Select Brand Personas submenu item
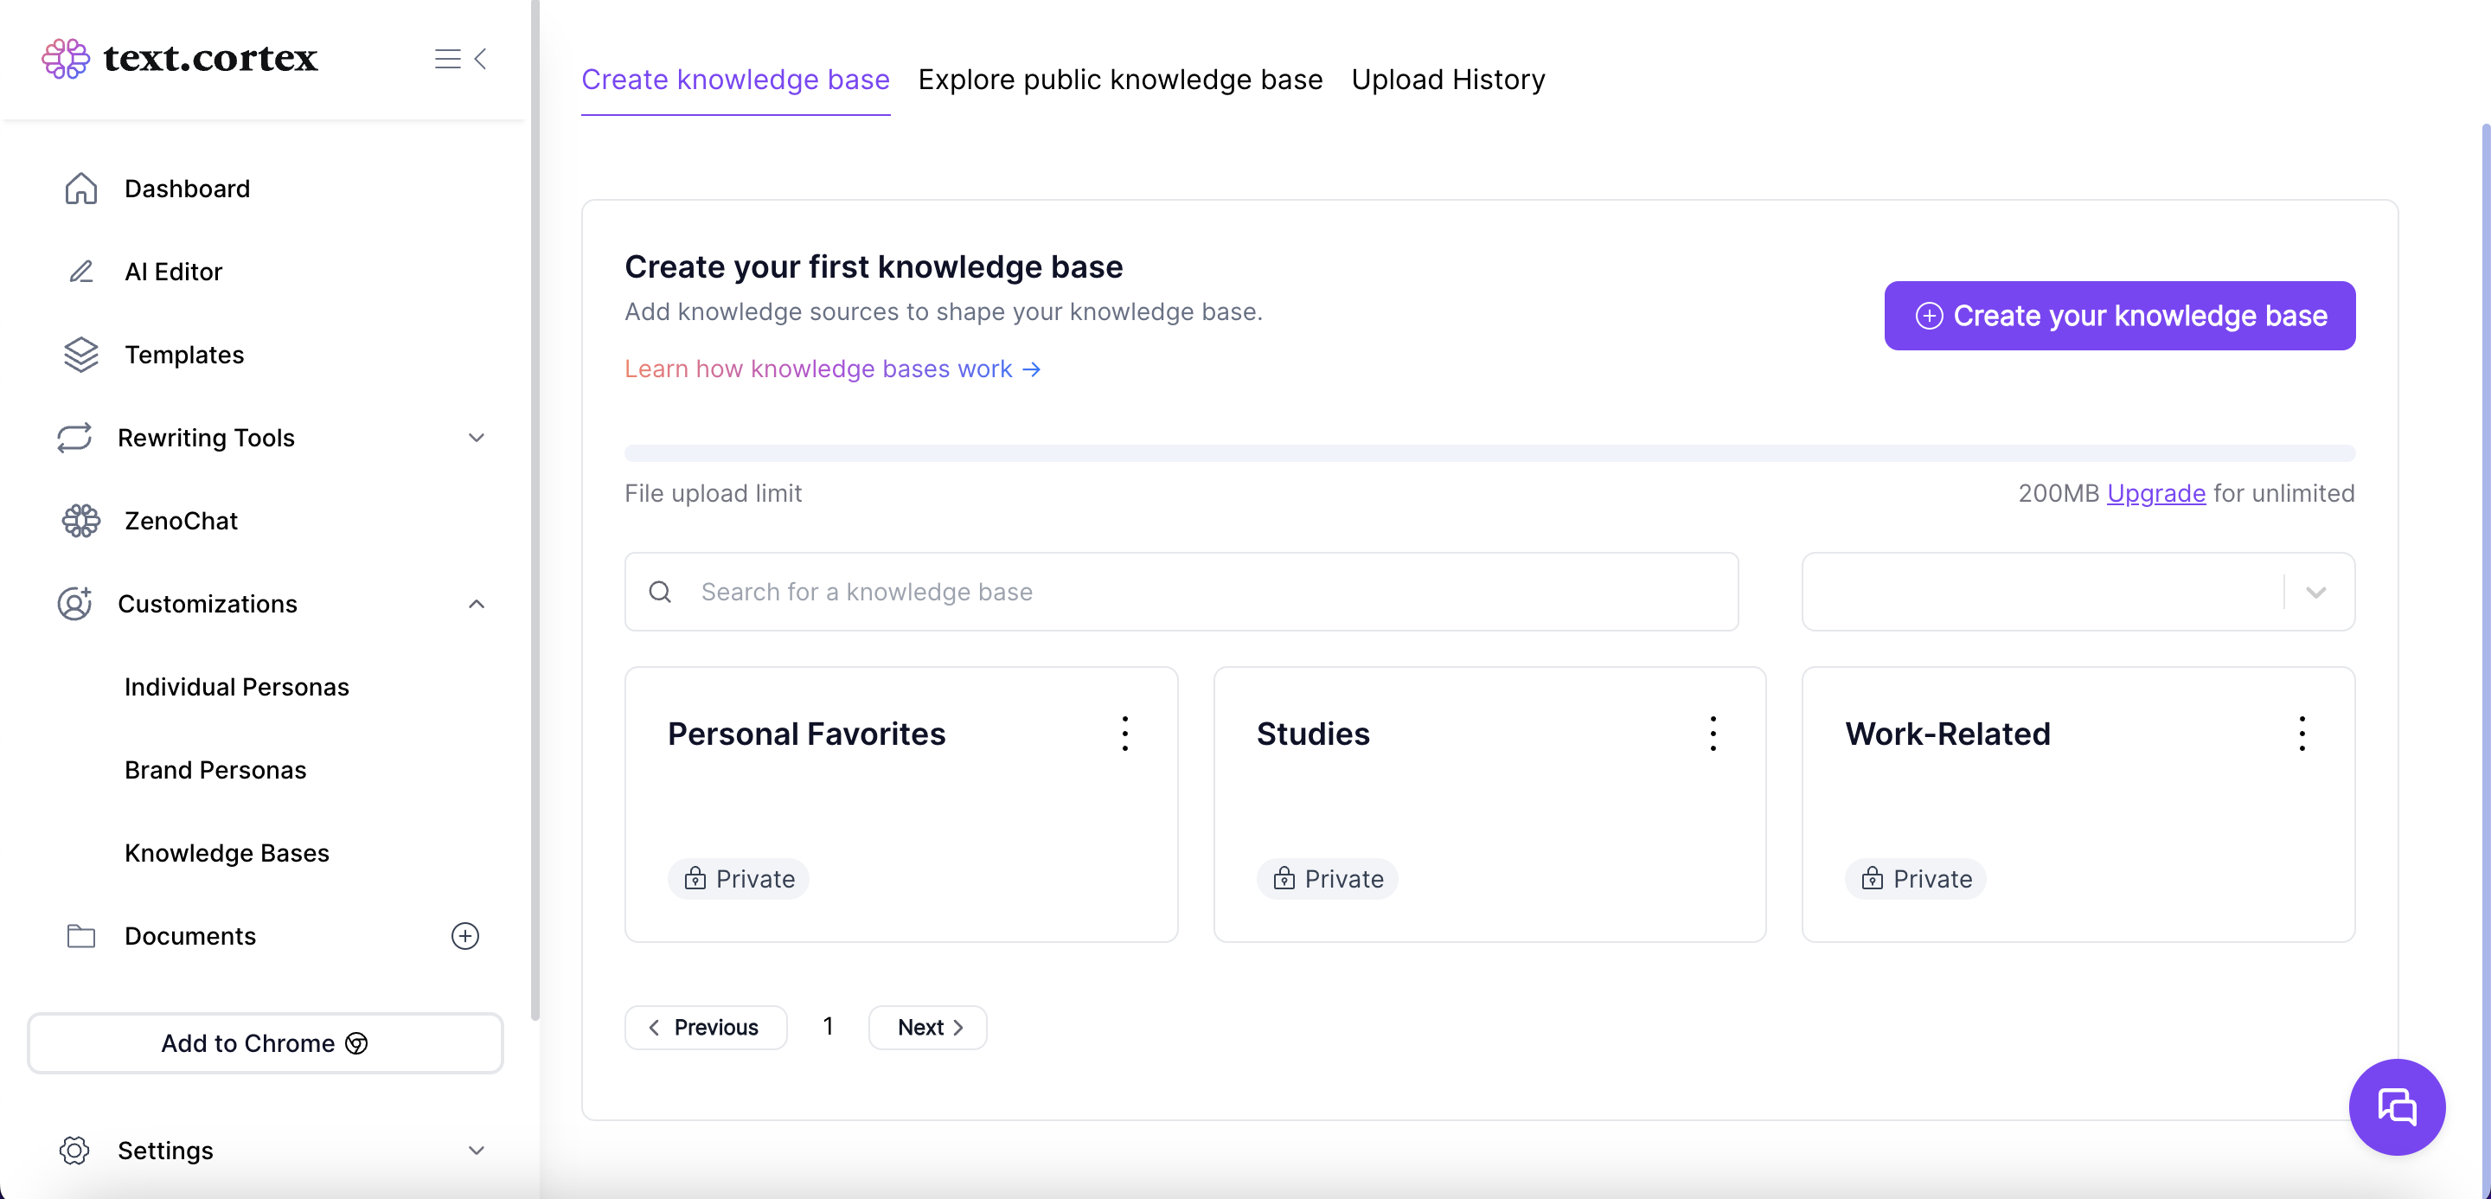 coord(215,770)
